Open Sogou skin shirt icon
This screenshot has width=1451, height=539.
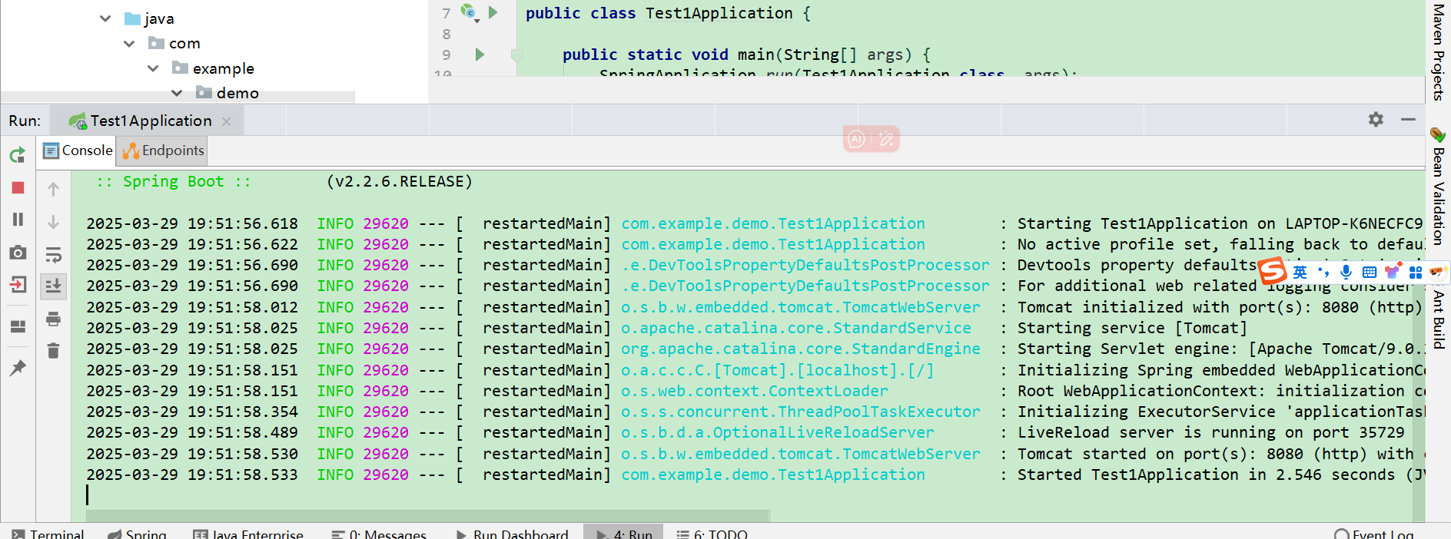click(1392, 271)
